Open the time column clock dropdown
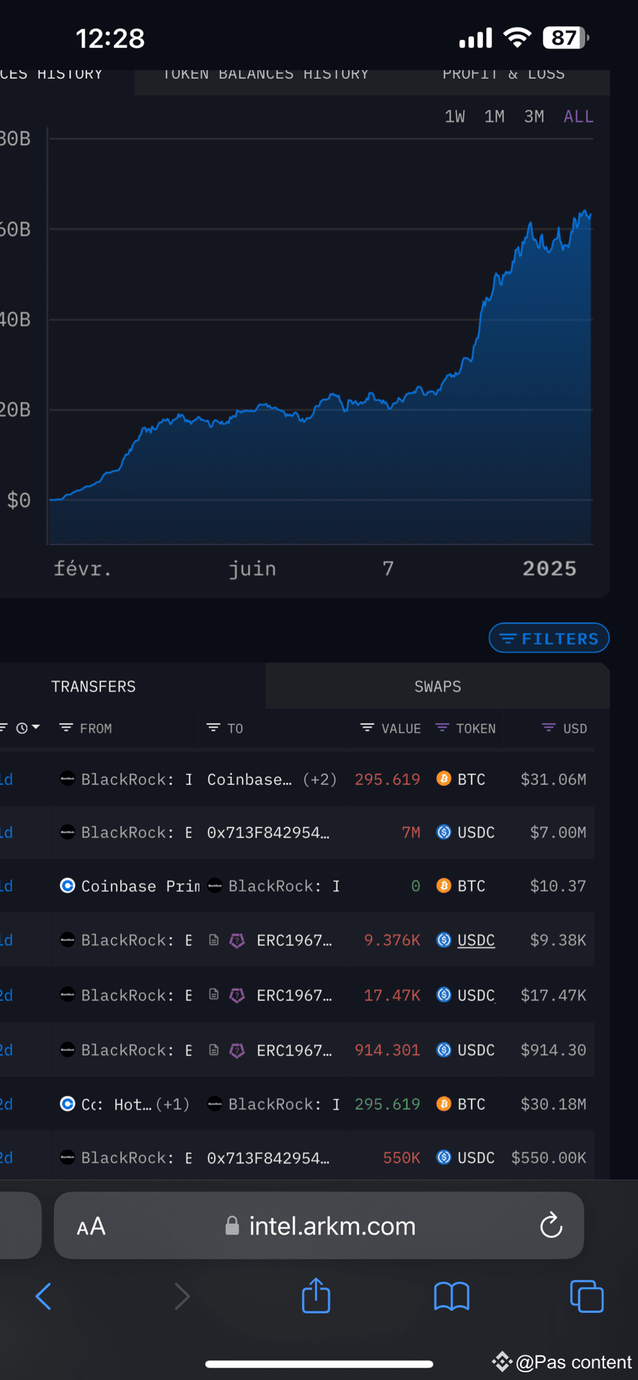The width and height of the screenshot is (638, 1380). [x=29, y=728]
